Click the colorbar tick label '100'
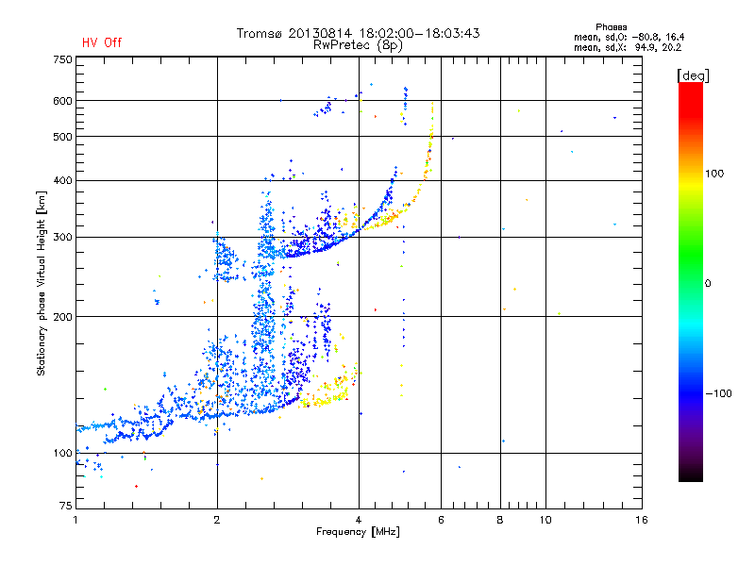 pos(714,174)
